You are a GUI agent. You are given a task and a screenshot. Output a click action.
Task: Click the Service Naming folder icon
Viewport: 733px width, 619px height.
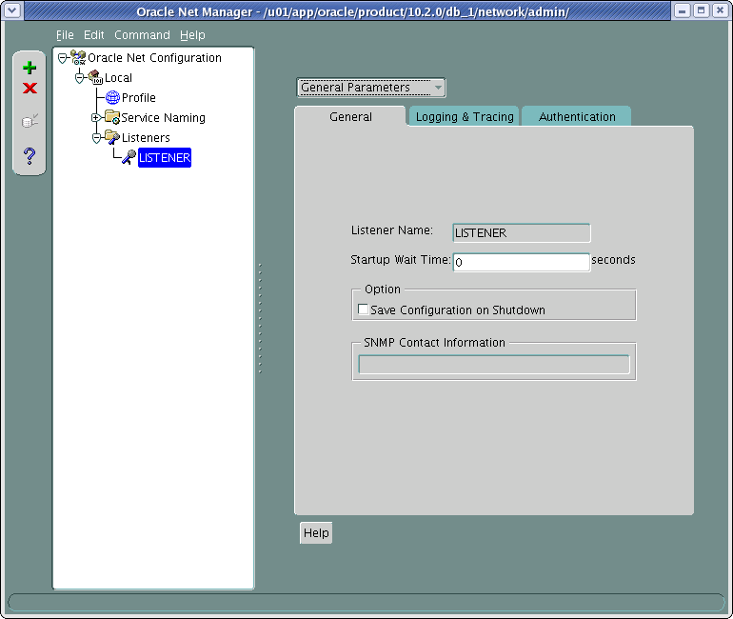tap(112, 117)
